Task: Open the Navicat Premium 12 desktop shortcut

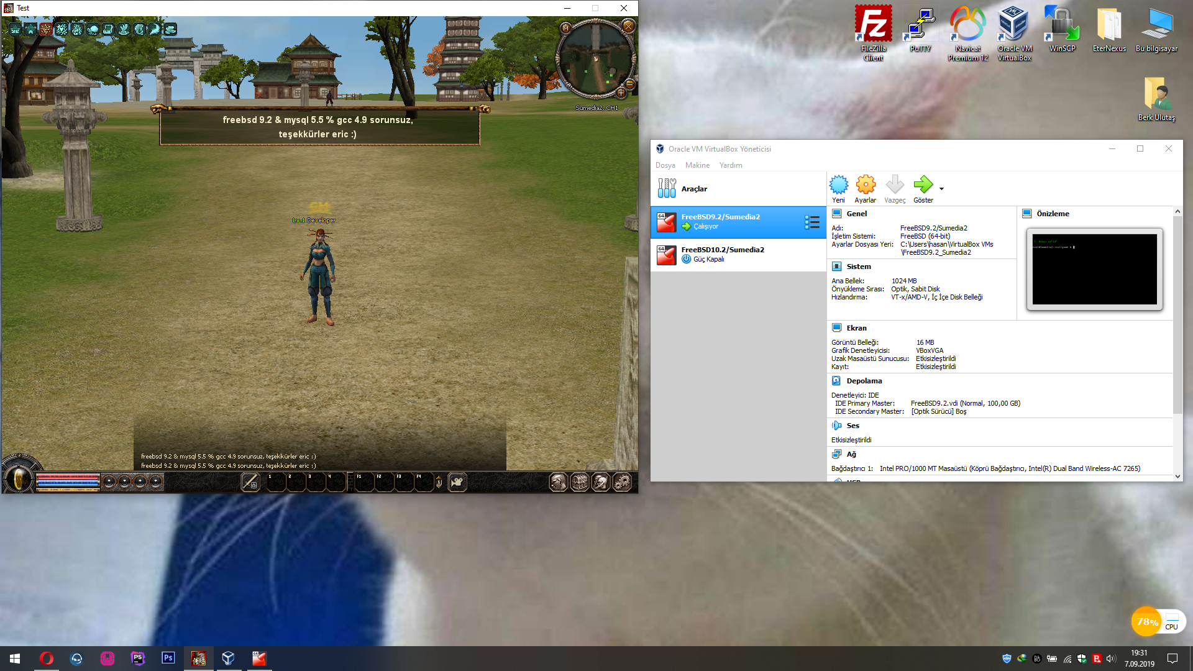Action: click(967, 34)
